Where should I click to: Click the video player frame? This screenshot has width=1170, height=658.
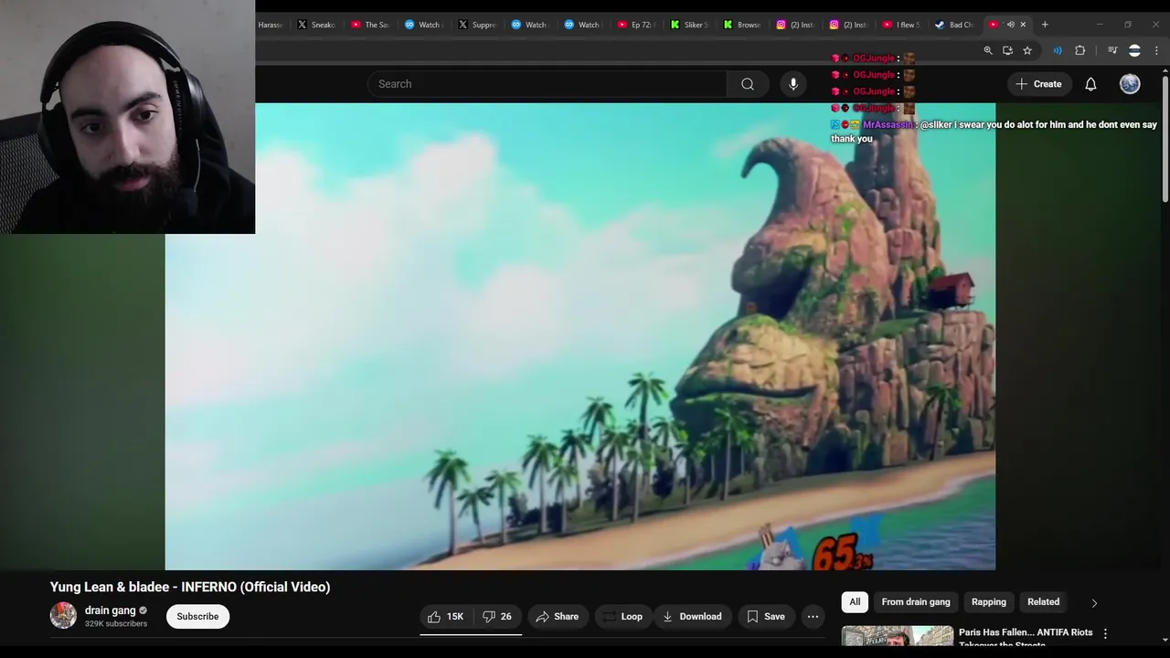point(580,336)
